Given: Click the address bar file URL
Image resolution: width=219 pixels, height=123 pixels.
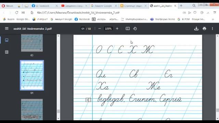Looking at the screenshot, I should pyautogui.click(x=78, y=13).
